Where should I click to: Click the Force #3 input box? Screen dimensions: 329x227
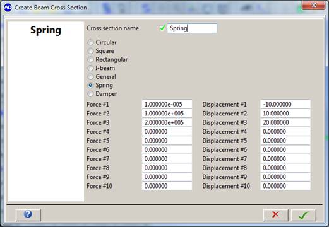coord(167,122)
